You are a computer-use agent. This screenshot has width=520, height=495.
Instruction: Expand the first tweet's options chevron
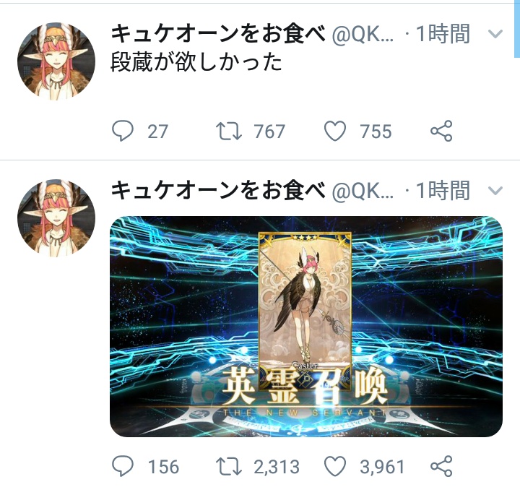point(495,34)
